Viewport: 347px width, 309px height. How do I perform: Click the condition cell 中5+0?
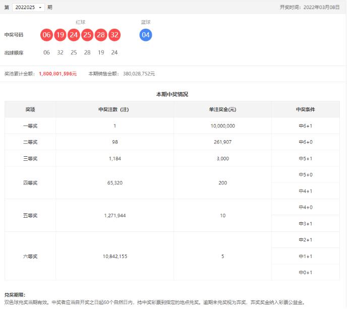pyautogui.click(x=306, y=175)
